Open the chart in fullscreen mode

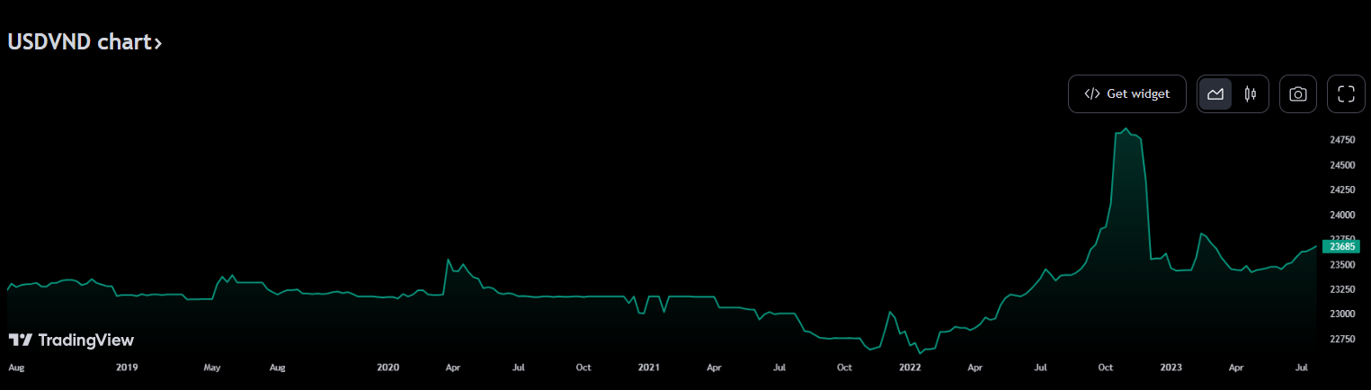click(x=1346, y=94)
